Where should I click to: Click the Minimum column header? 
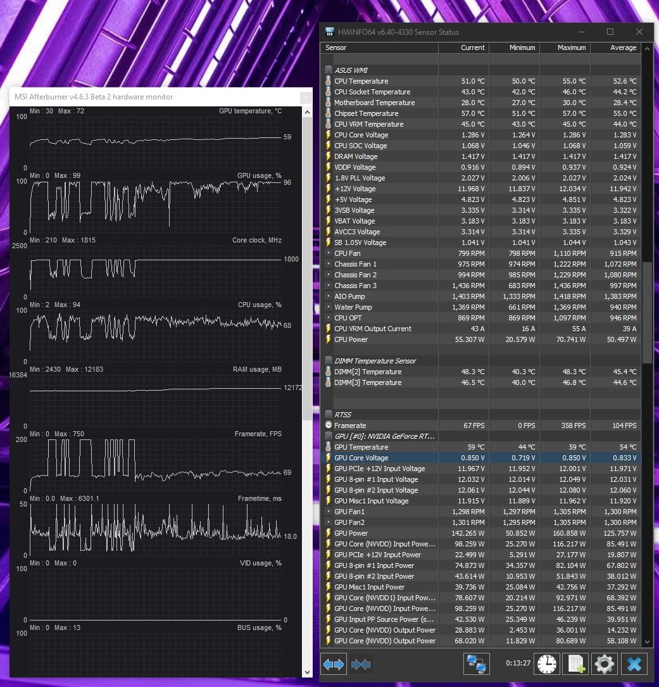click(x=515, y=47)
